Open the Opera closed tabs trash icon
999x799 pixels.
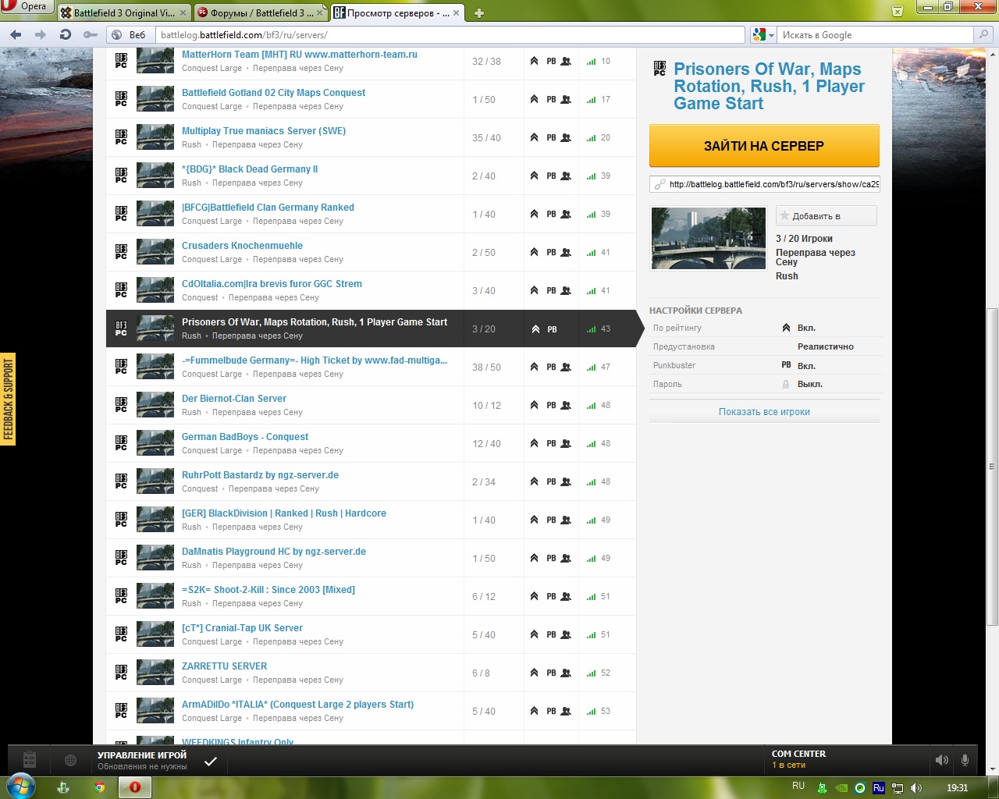(898, 11)
